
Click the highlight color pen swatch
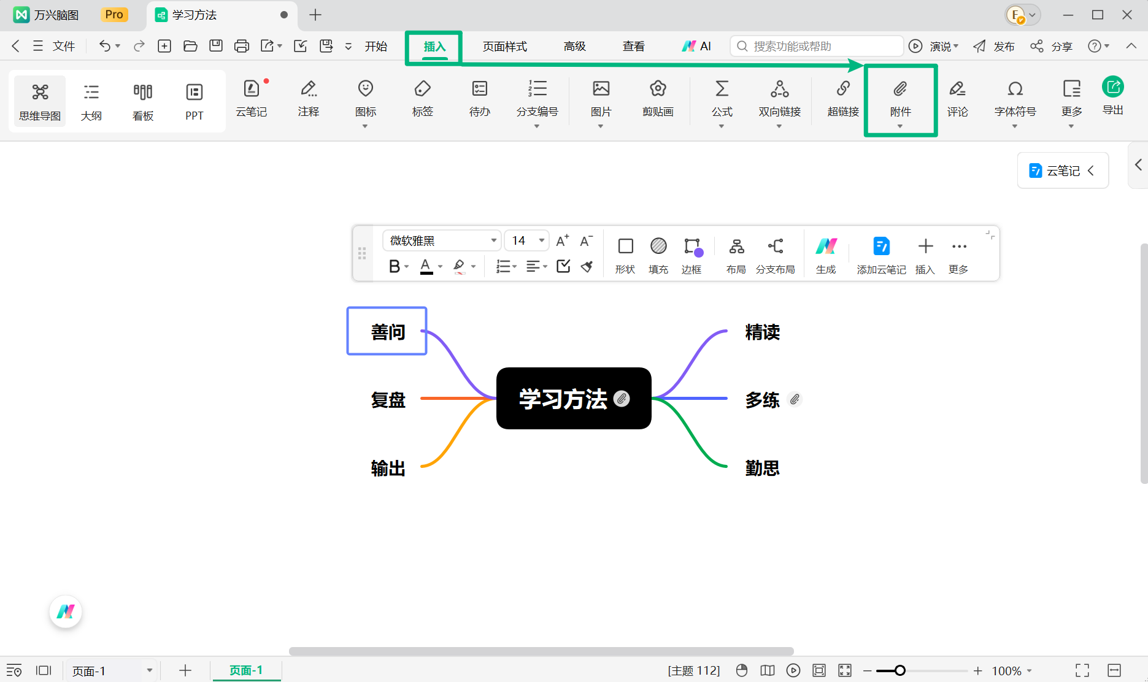(459, 266)
